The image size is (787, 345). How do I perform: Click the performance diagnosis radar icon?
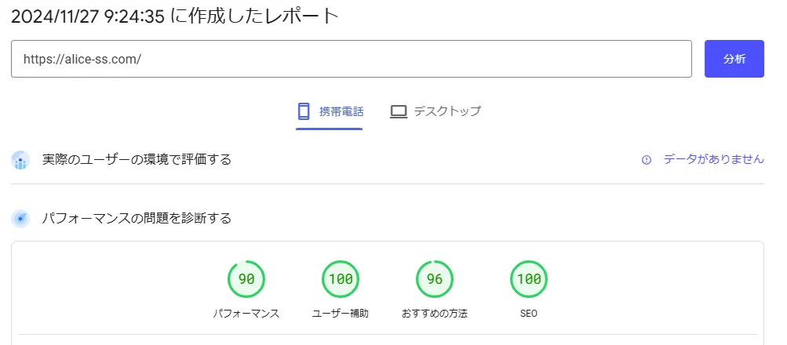pyautogui.click(x=20, y=219)
